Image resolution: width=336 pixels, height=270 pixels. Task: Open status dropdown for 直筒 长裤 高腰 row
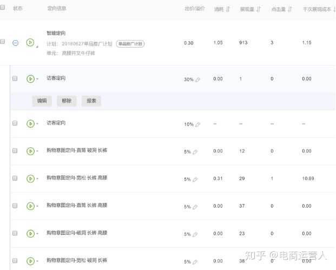click(37, 206)
